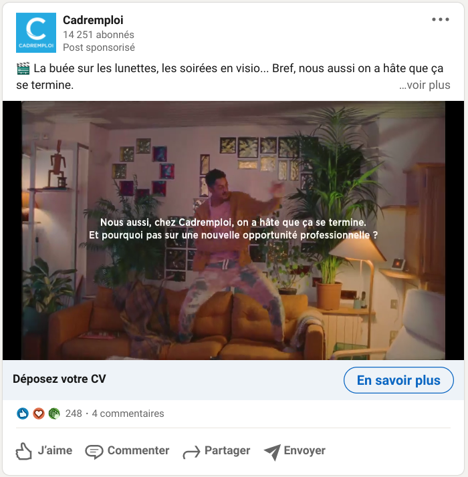468x477 pixels.
Task: Click the blue thumbs-up reaction icon
Action: [23, 414]
